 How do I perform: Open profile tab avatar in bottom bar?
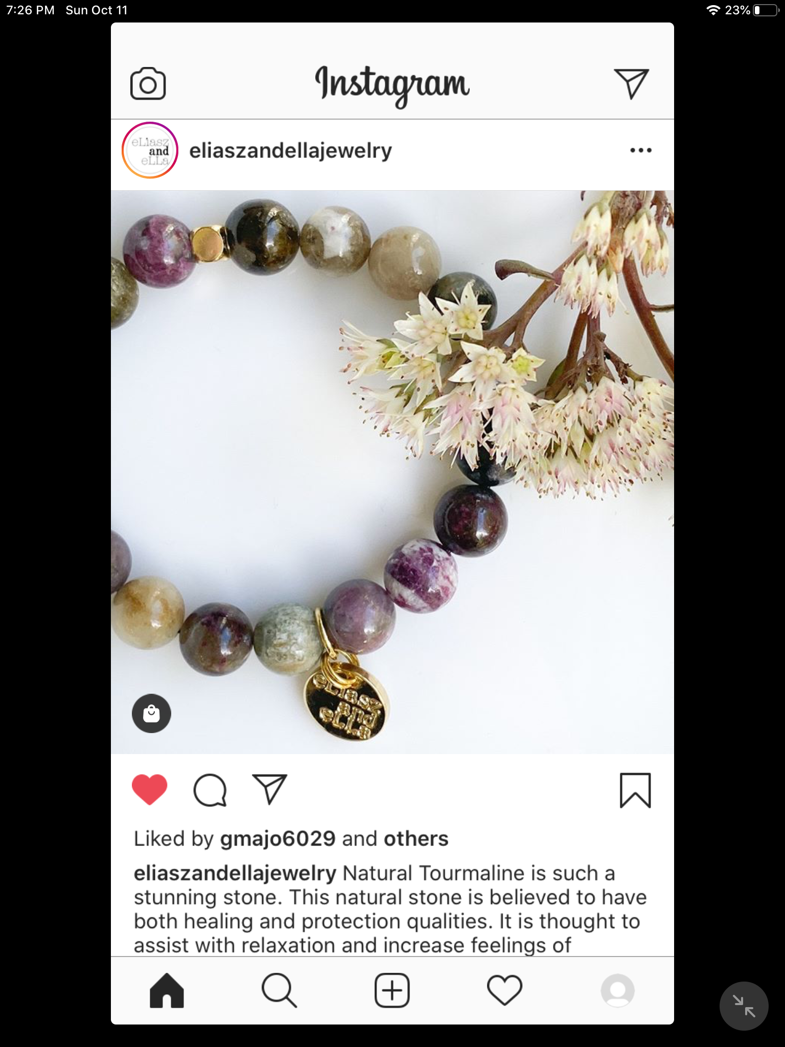tap(618, 990)
